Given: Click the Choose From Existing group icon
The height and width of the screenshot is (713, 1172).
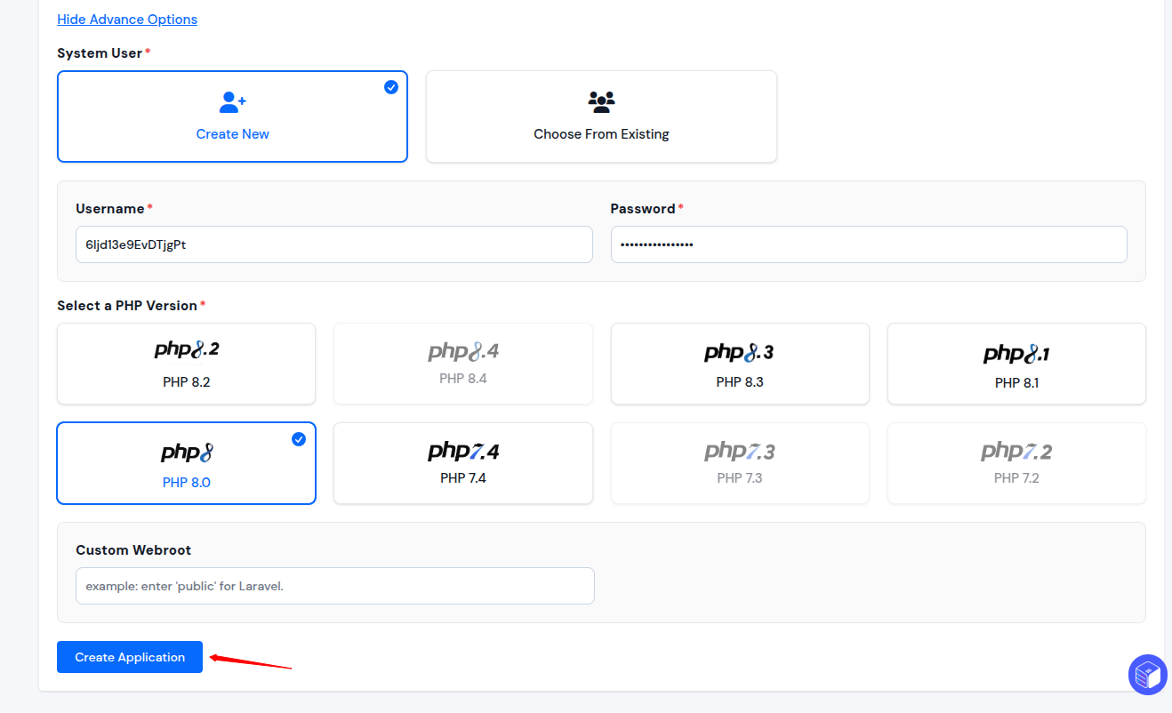Looking at the screenshot, I should pos(601,101).
